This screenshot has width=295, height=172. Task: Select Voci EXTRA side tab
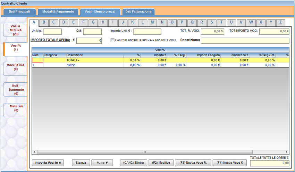(x=15, y=67)
